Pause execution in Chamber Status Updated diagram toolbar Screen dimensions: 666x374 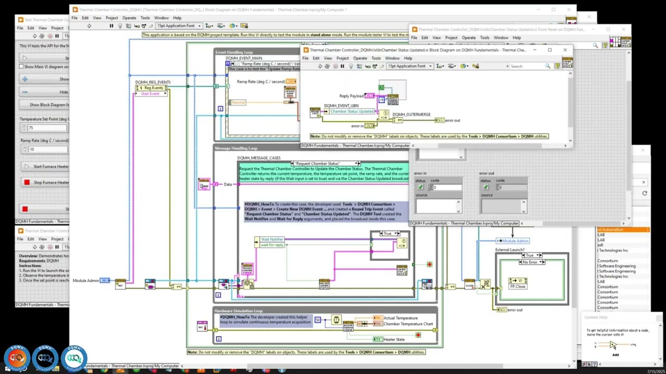point(342,66)
